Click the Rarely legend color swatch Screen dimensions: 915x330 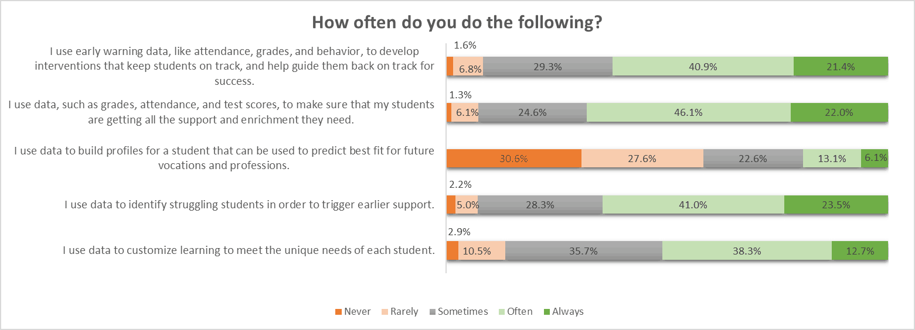point(385,312)
